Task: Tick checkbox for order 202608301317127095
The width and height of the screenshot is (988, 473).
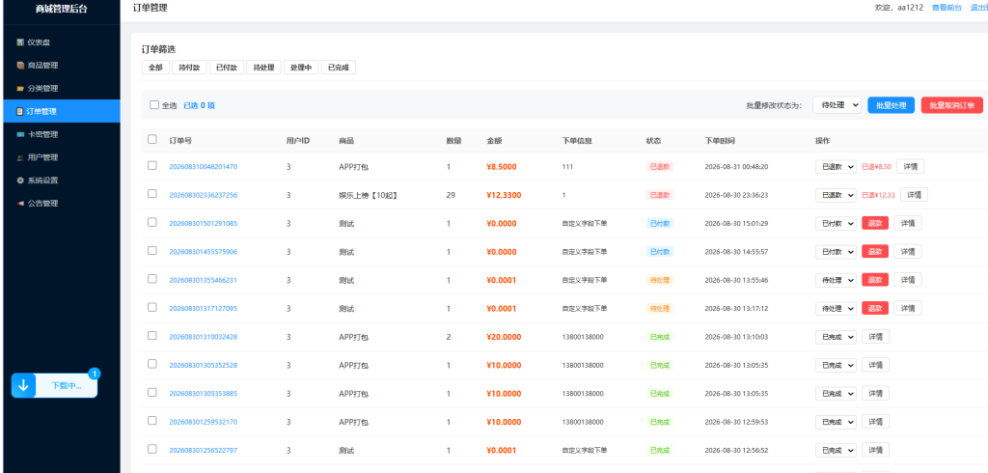Action: pos(151,307)
